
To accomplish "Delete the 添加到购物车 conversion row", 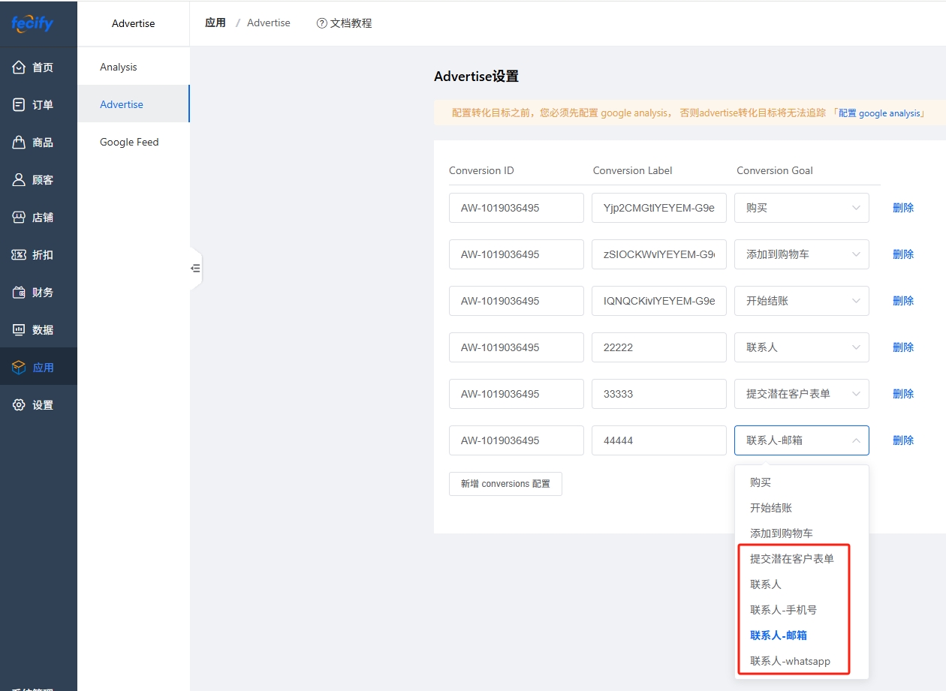I will 902,254.
